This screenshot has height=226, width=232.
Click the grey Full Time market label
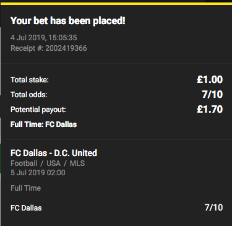pyautogui.click(x=26, y=188)
